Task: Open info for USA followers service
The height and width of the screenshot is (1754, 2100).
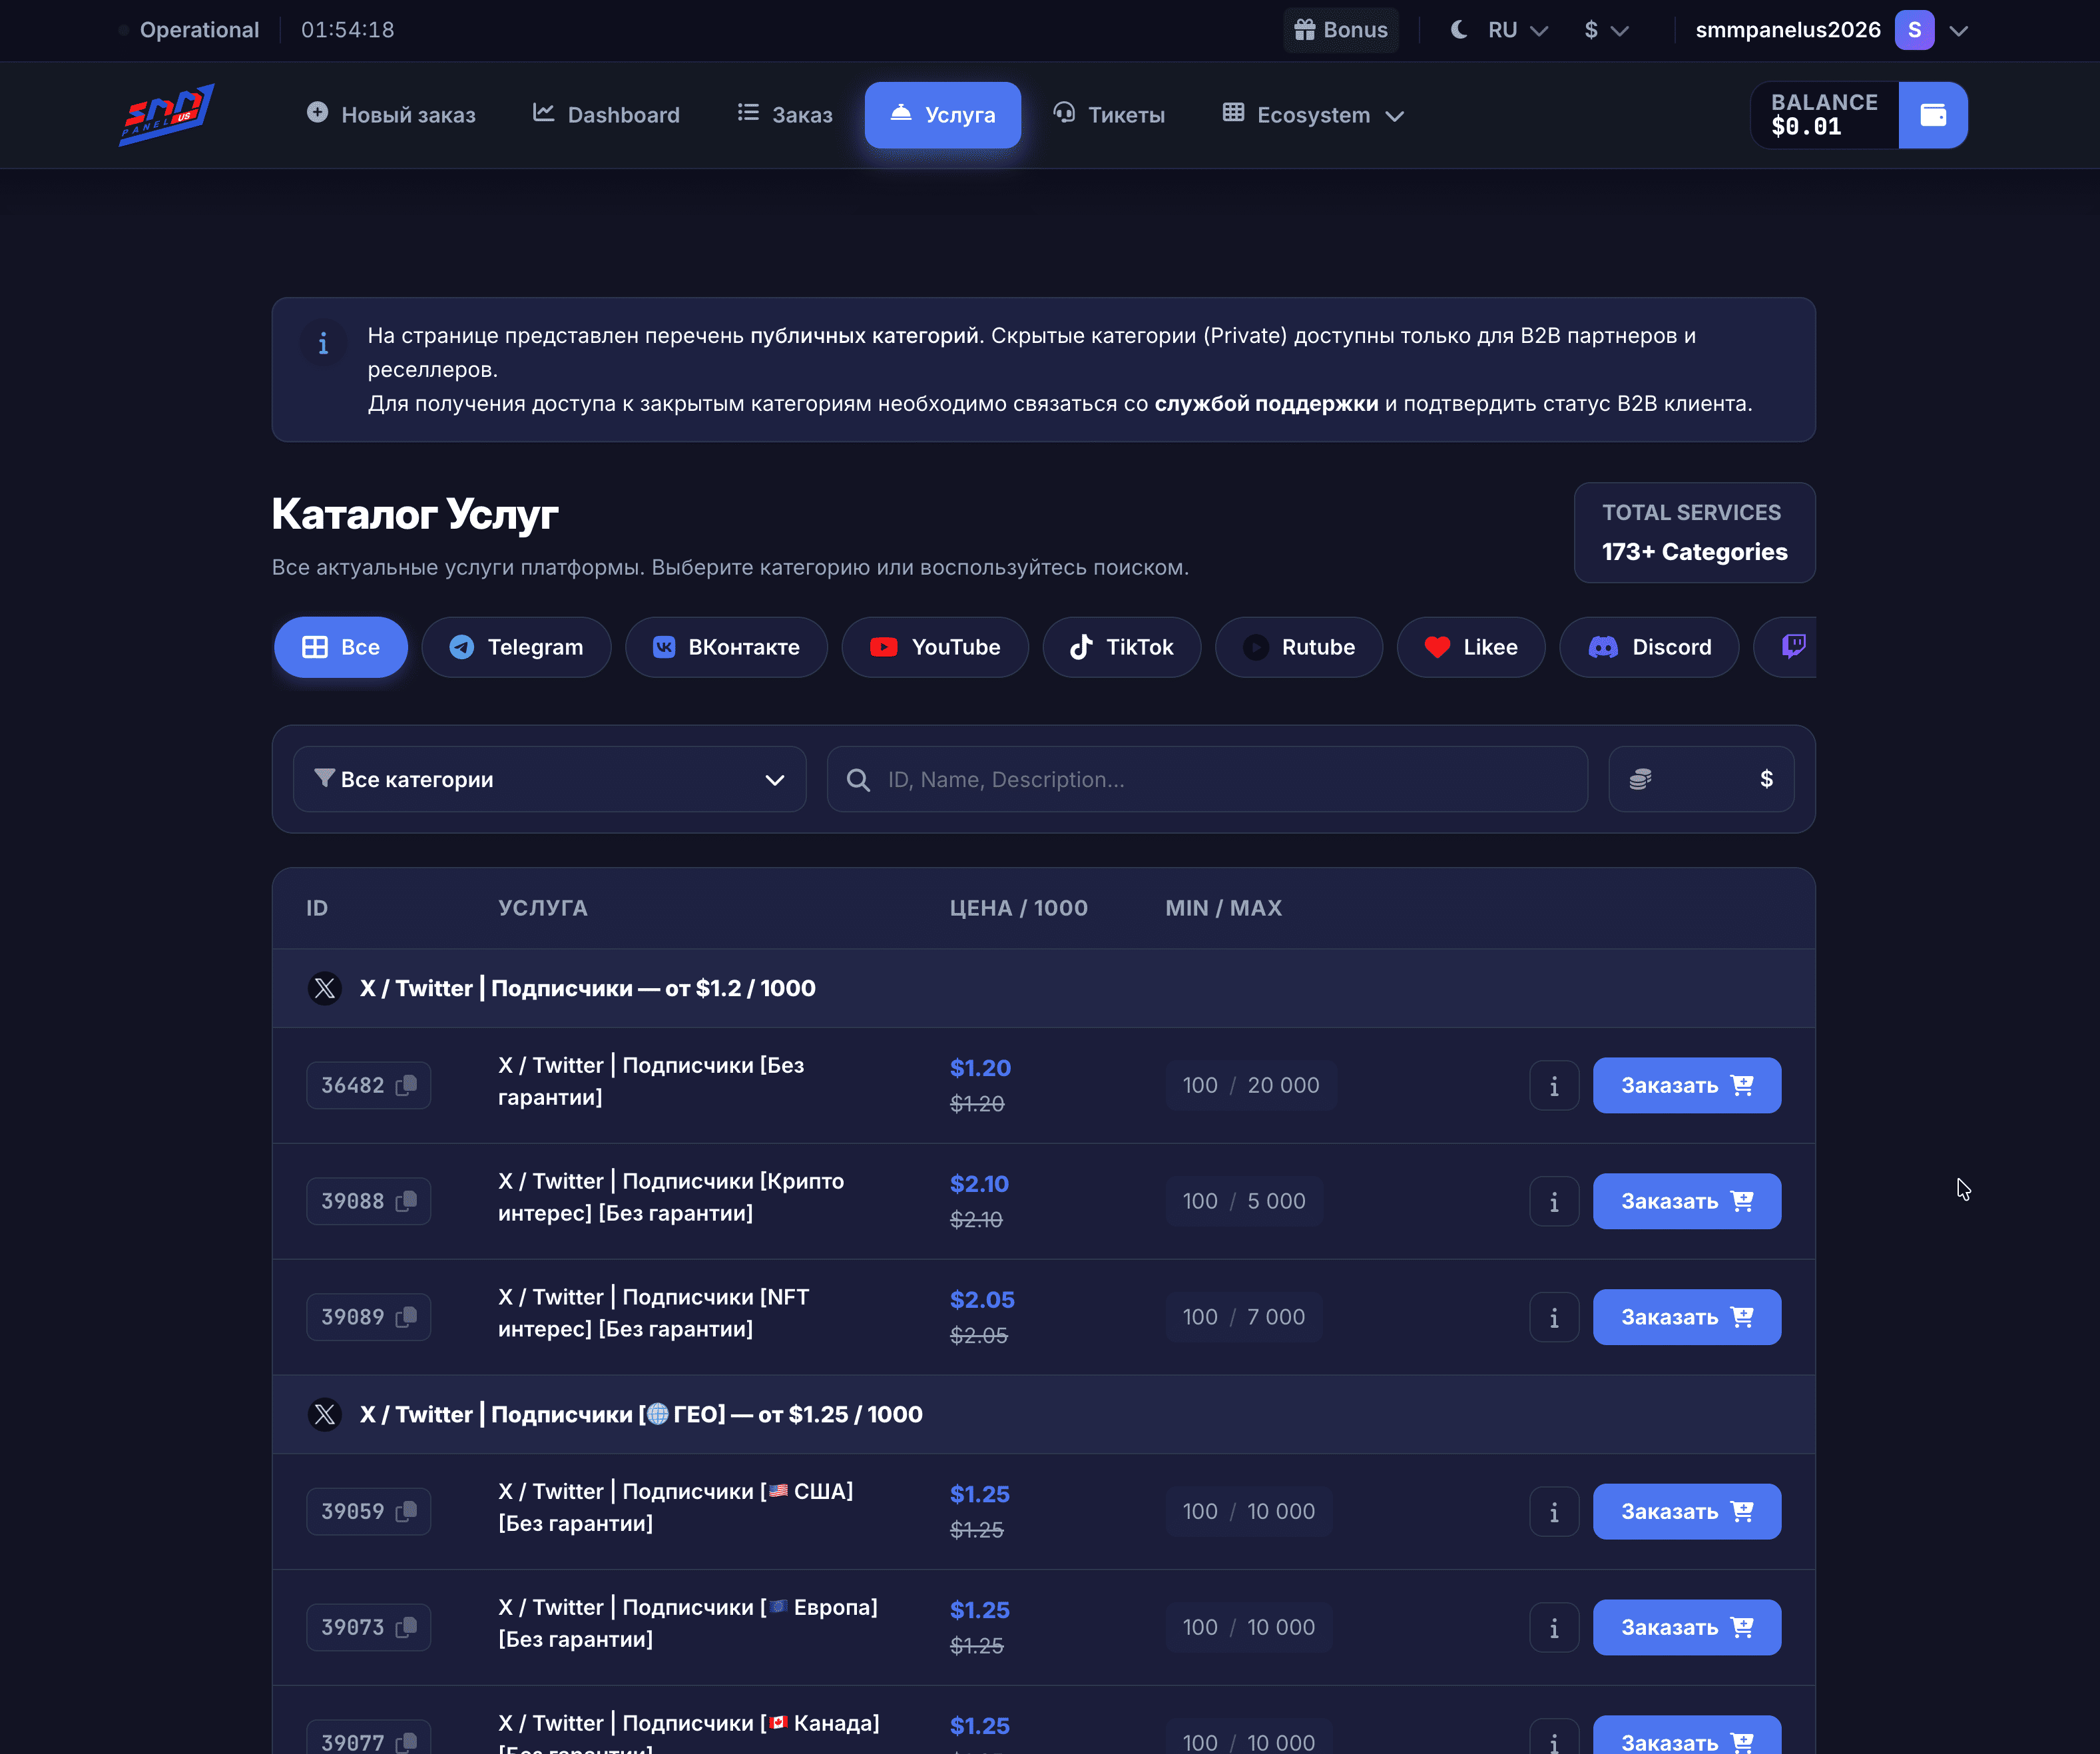Action: tap(1553, 1511)
